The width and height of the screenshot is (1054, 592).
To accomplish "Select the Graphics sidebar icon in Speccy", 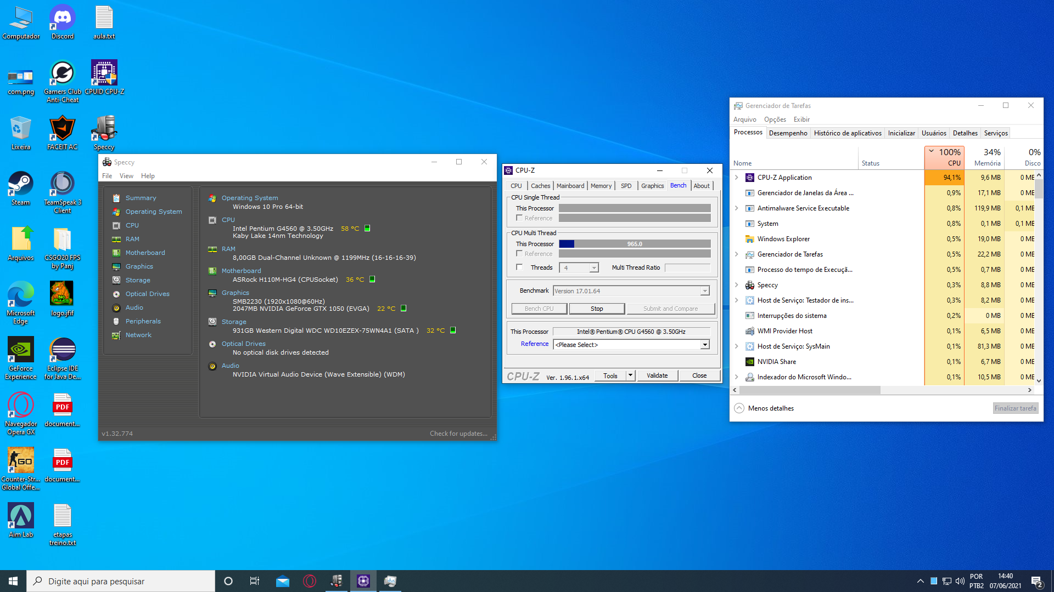I will tap(116, 266).
